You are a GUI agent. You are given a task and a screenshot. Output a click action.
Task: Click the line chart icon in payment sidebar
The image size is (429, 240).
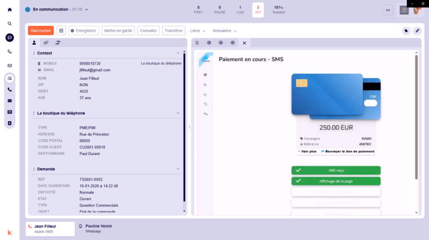(x=205, y=94)
